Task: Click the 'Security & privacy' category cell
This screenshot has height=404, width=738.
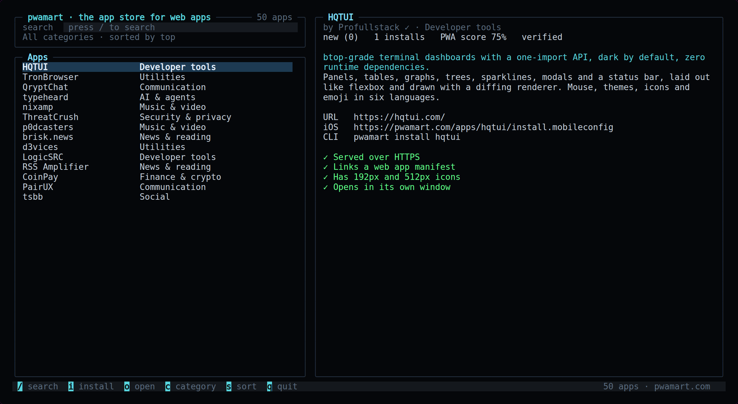Action: pos(185,117)
